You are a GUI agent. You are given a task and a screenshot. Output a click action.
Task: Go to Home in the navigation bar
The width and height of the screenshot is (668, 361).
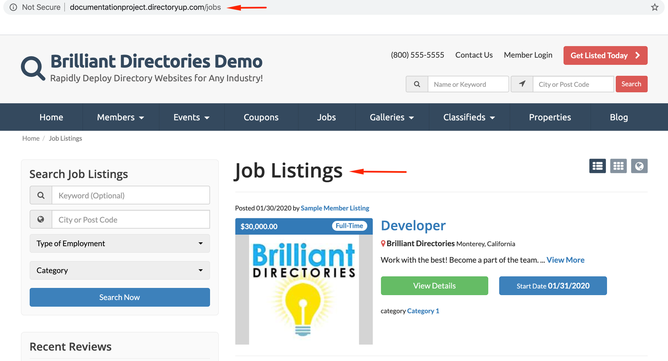(51, 117)
